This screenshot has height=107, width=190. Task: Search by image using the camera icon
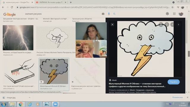103,14
